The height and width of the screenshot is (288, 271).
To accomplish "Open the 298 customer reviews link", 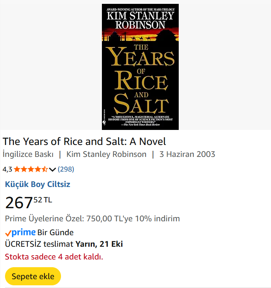I will click(66, 169).
